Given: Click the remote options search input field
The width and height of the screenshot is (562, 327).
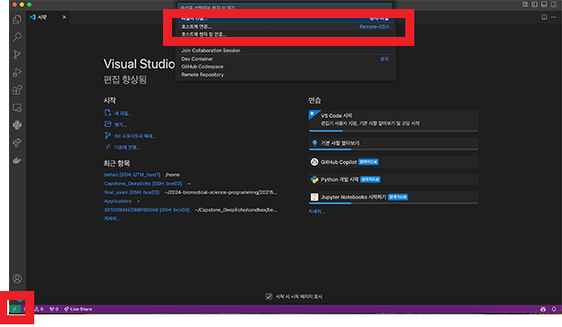Looking at the screenshot, I should pyautogui.click(x=285, y=7).
